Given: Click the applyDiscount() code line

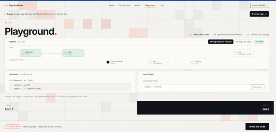Looking at the screenshot, I should pyautogui.click(x=22, y=85).
